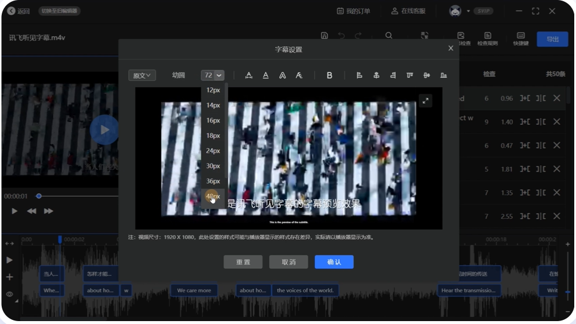The image size is (576, 324).
Task: Toggle bold formatting for subtitles
Action: coord(329,75)
